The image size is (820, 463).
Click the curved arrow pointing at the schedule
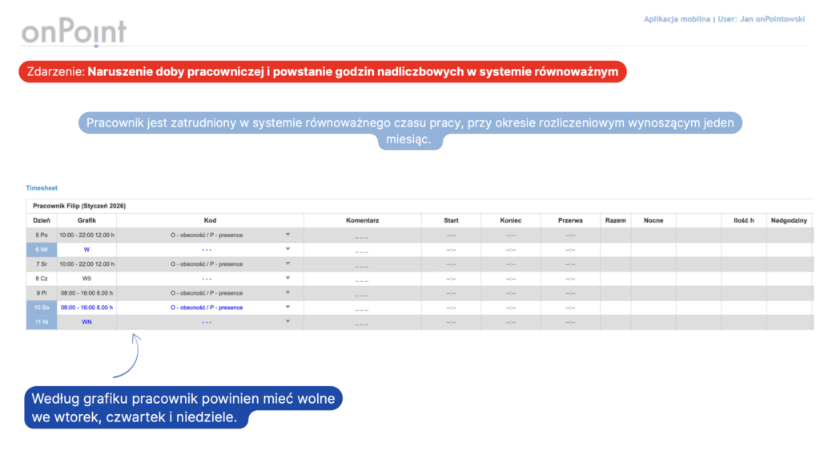point(127,356)
